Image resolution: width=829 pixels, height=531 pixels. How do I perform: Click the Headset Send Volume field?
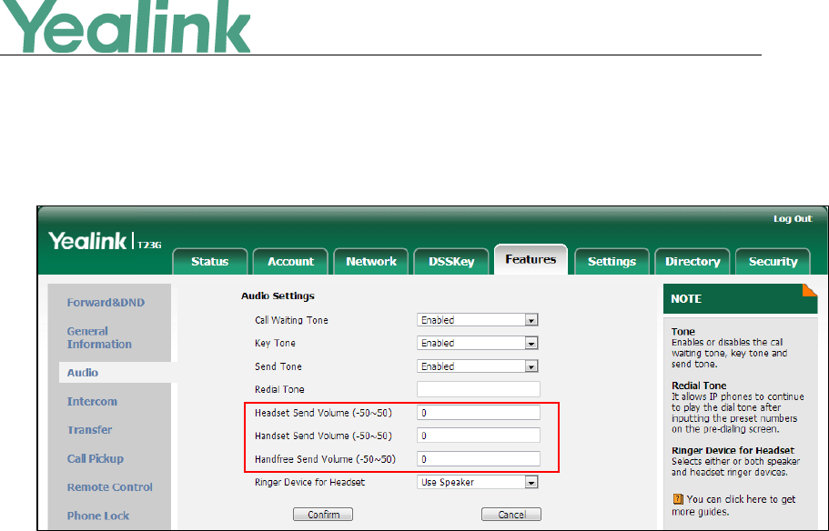[479, 413]
